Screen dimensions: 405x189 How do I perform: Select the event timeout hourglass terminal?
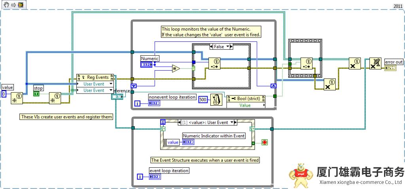163,123
